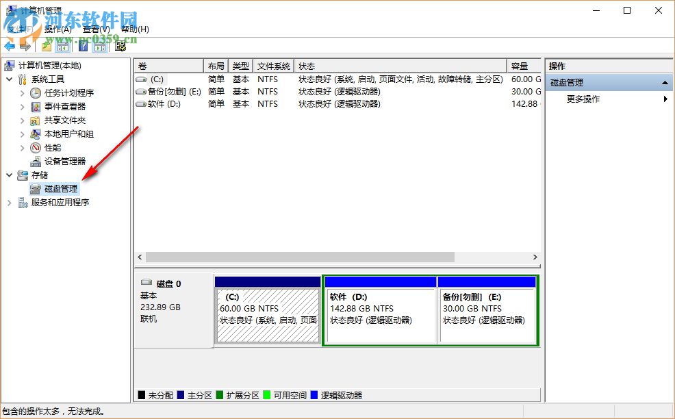Image resolution: width=675 pixels, height=419 pixels.
Task: Toggle the console tree visibility toolbar icon
Action: coord(62,46)
